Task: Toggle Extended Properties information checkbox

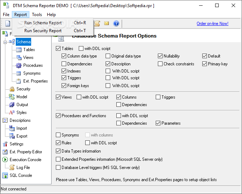Action: pyautogui.click(x=58, y=159)
